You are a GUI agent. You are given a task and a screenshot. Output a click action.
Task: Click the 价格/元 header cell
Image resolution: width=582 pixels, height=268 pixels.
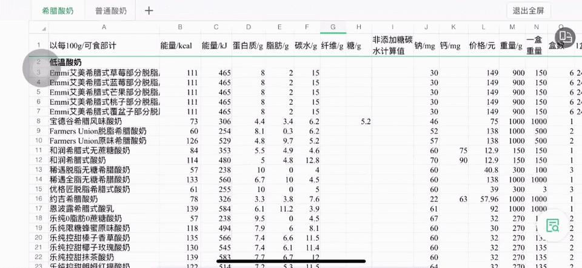(483, 45)
